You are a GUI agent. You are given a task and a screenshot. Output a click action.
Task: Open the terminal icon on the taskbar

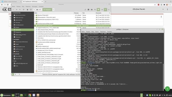click(x=17, y=95)
